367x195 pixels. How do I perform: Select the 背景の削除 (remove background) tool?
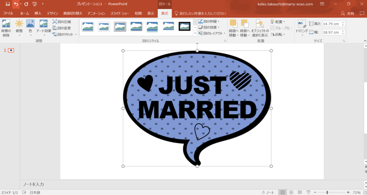pyautogui.click(x=6, y=26)
